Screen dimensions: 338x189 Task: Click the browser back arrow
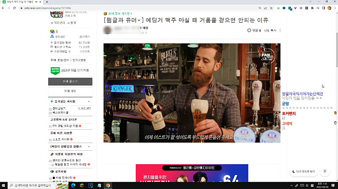(3, 8)
